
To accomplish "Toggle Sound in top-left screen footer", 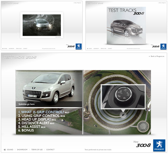I will pos(5,48).
